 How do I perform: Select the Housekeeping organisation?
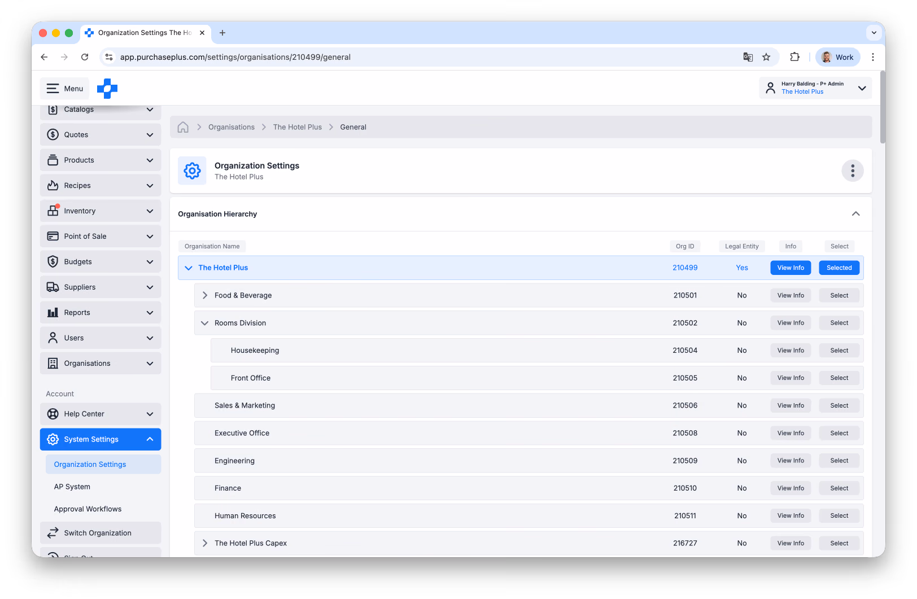pos(839,351)
